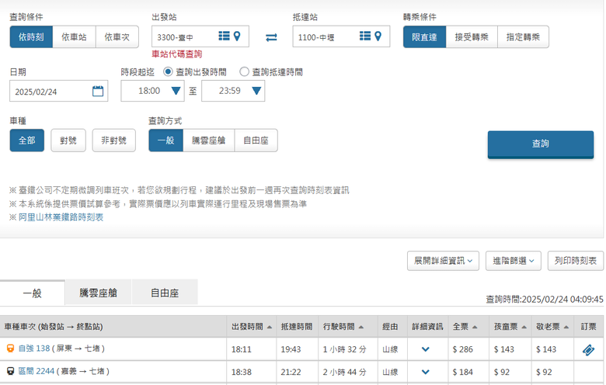The image size is (606, 385).
Task: Open end time dropdown showing 23:59
Action: tap(233, 91)
